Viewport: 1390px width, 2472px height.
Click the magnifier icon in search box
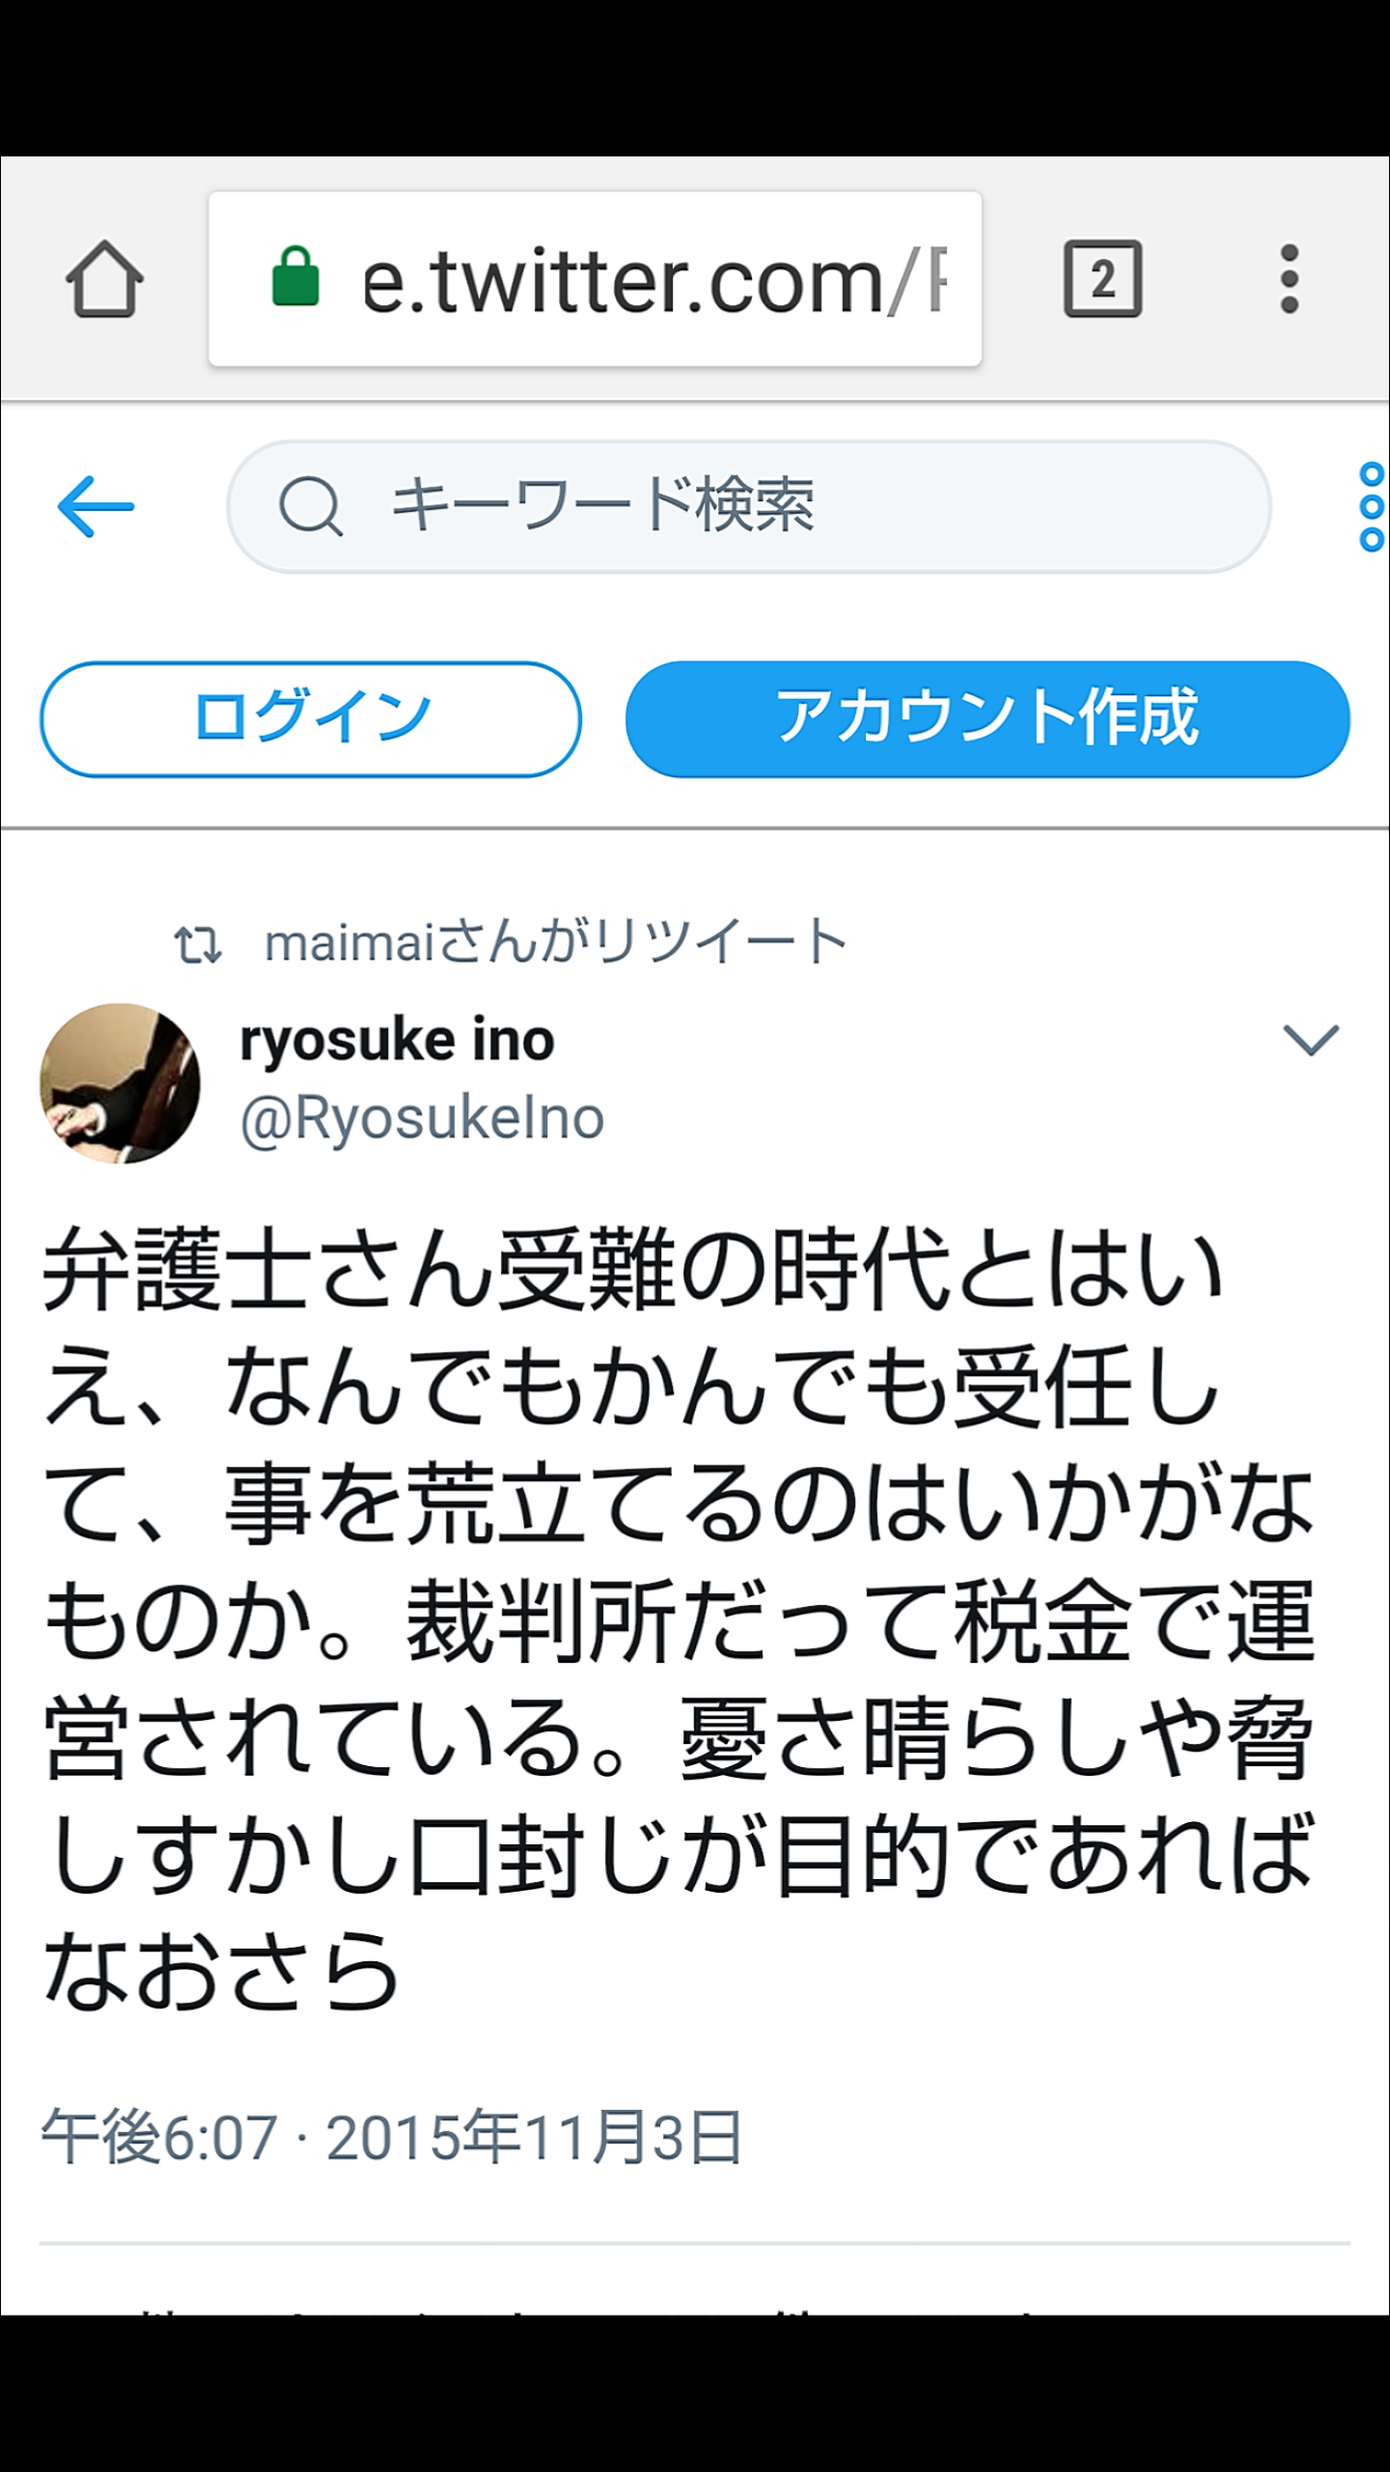[310, 506]
